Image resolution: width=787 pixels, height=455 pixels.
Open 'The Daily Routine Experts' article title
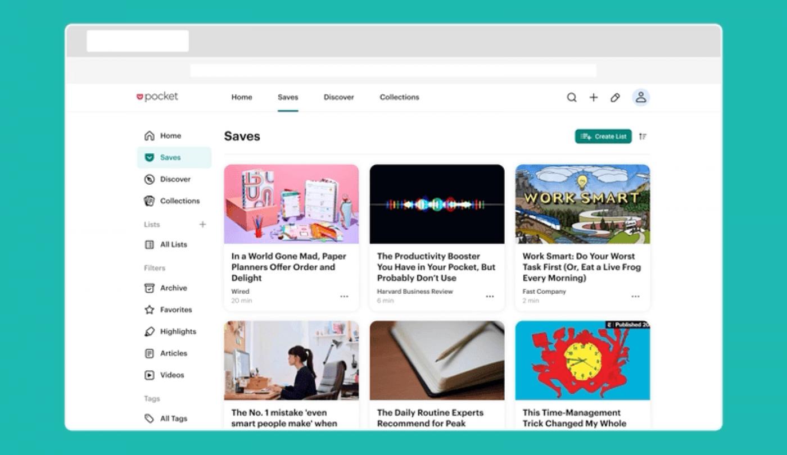431,418
